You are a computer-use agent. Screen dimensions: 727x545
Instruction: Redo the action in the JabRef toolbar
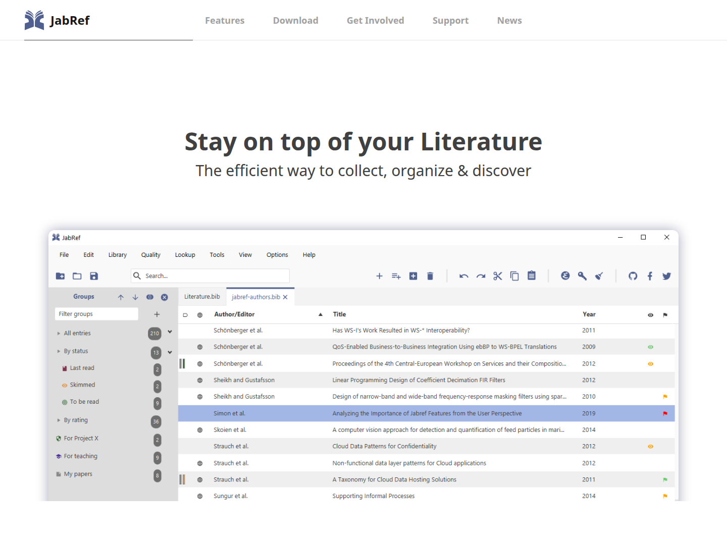point(481,276)
